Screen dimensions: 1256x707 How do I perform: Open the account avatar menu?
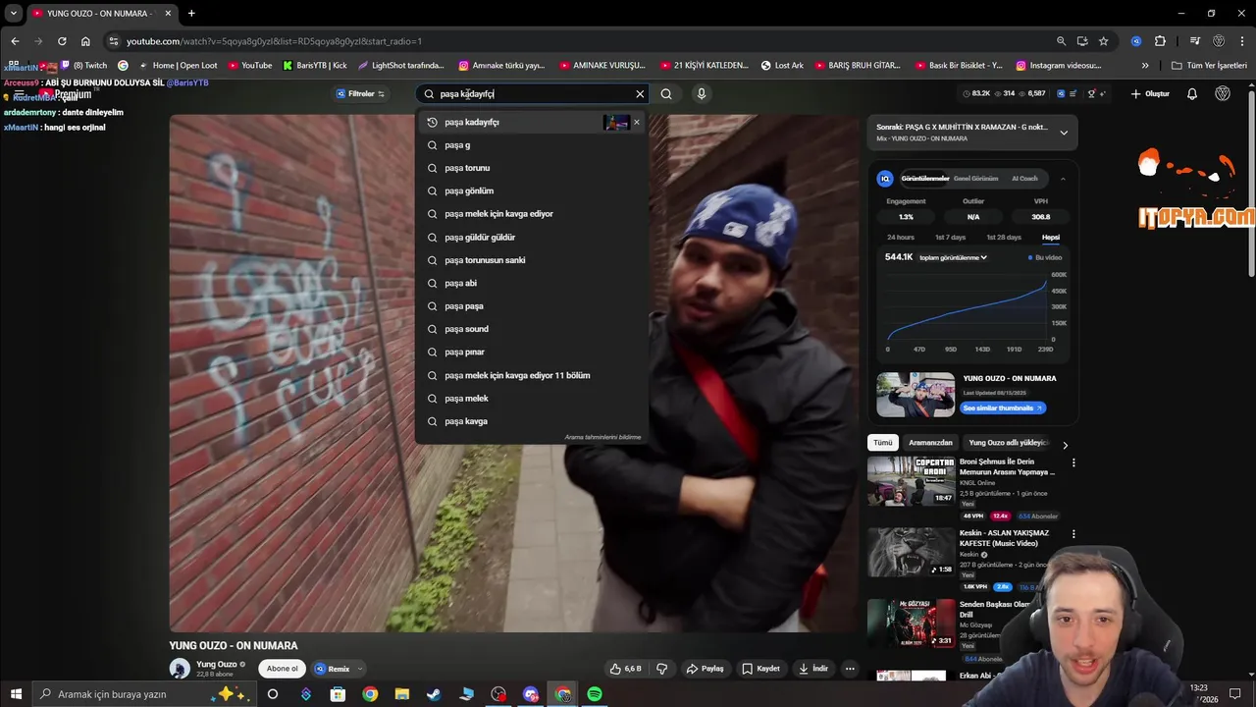point(1223,94)
